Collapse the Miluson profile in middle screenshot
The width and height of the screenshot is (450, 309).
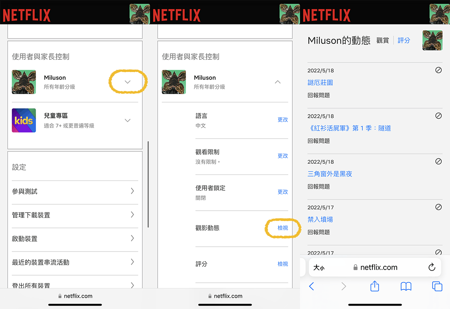click(x=277, y=82)
